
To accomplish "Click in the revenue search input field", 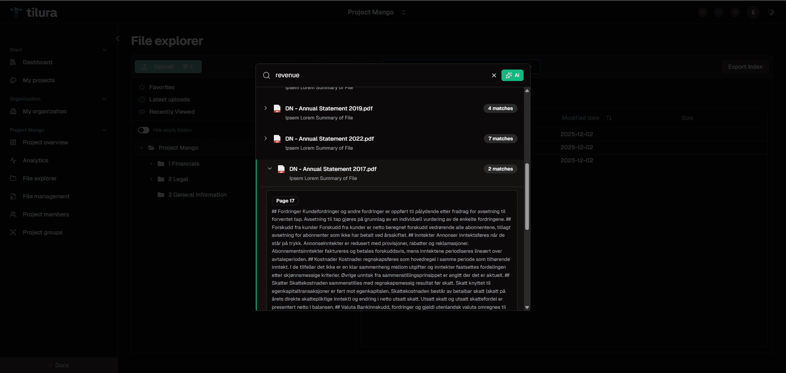I will point(377,75).
